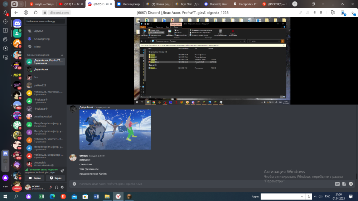
Task: Open Discord home direct messages icon
Action: tap(17, 23)
